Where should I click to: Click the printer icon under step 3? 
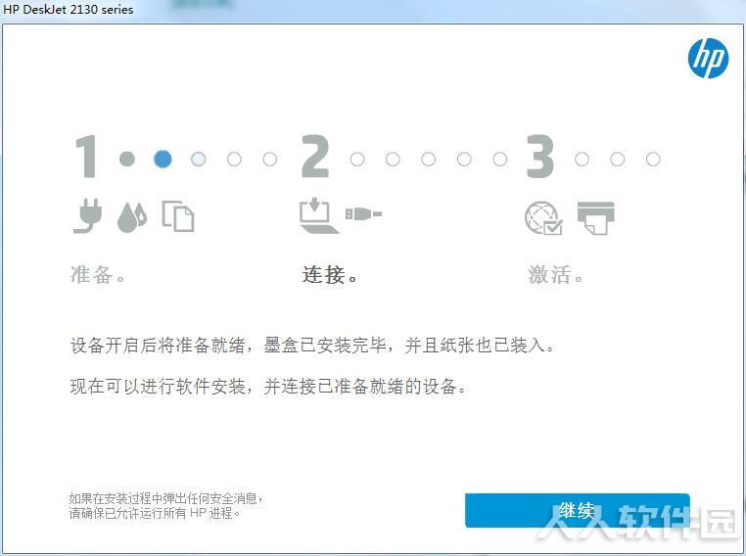coord(595,218)
